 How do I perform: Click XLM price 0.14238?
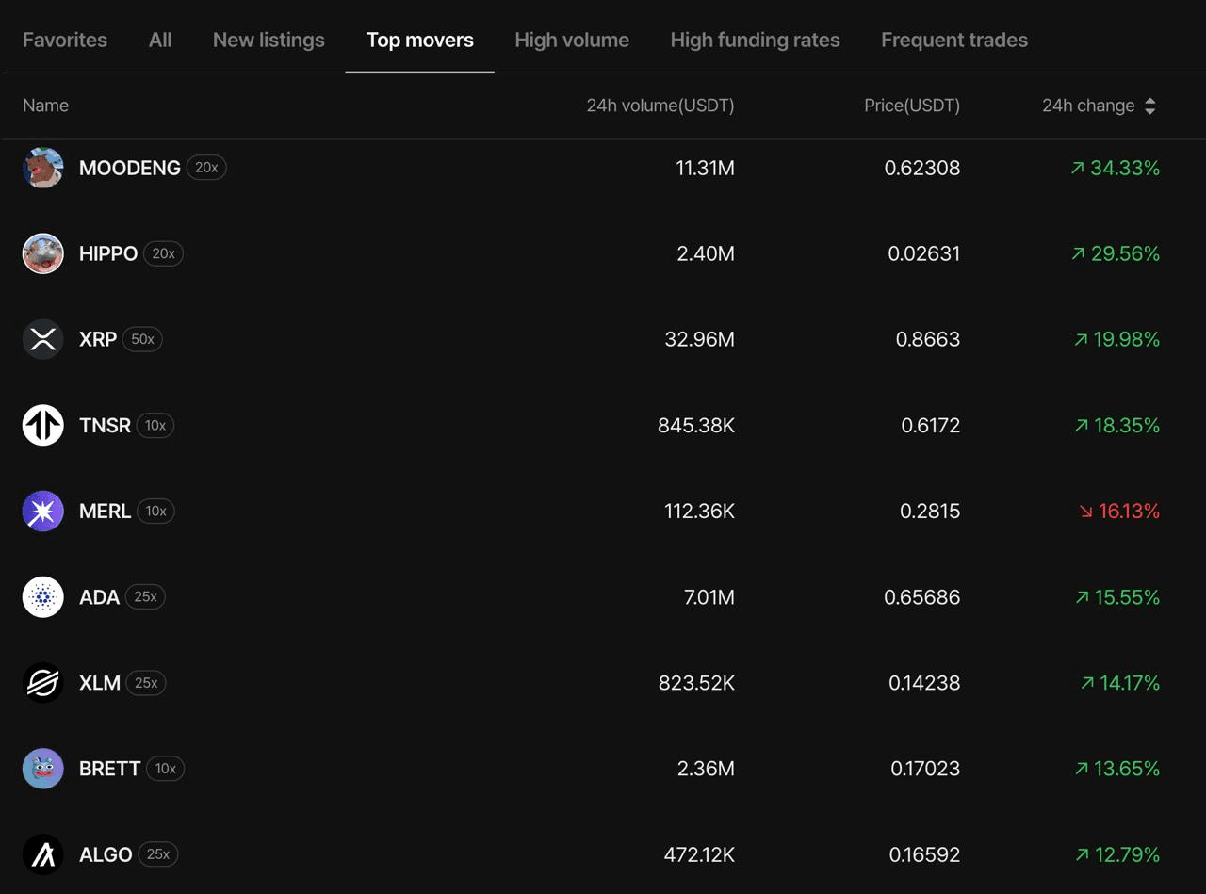pyautogui.click(x=924, y=683)
